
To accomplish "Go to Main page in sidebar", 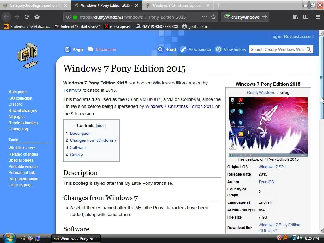I will click(x=17, y=92).
